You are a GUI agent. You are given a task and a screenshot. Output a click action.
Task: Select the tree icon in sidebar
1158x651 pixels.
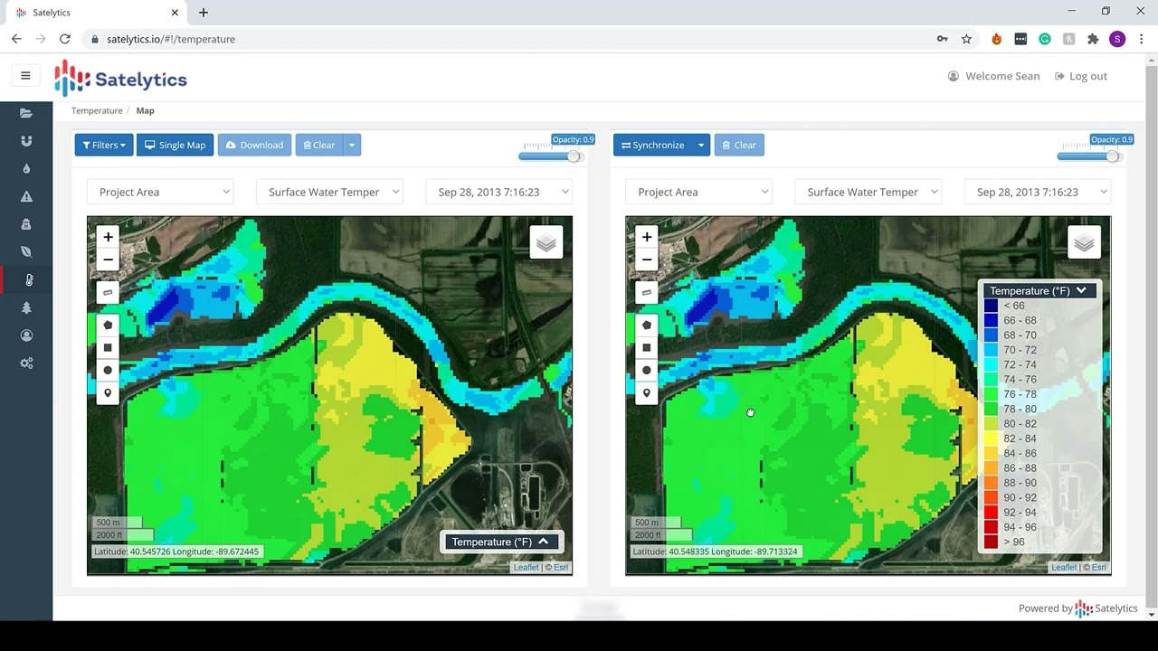point(26,307)
